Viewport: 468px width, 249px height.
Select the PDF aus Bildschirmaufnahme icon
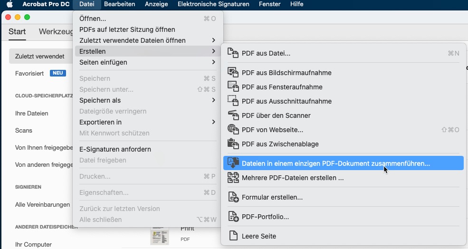pyautogui.click(x=233, y=73)
